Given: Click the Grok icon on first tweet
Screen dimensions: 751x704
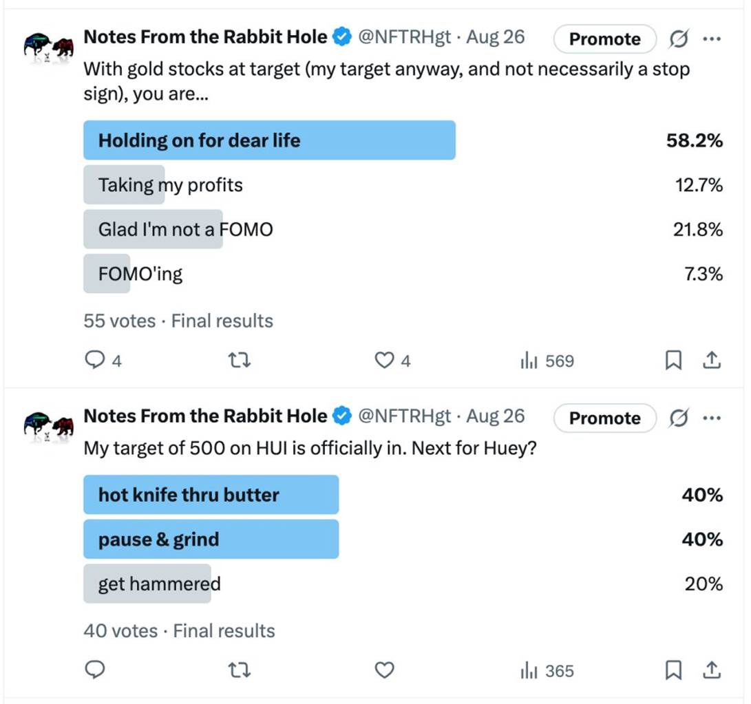Looking at the screenshot, I should [x=678, y=40].
